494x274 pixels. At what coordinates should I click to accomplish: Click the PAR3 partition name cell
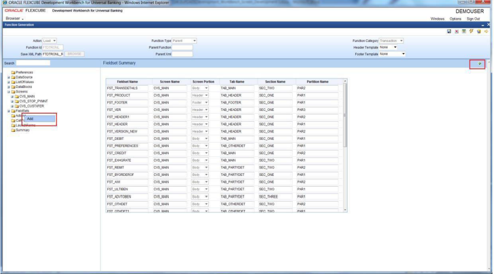pyautogui.click(x=317, y=110)
